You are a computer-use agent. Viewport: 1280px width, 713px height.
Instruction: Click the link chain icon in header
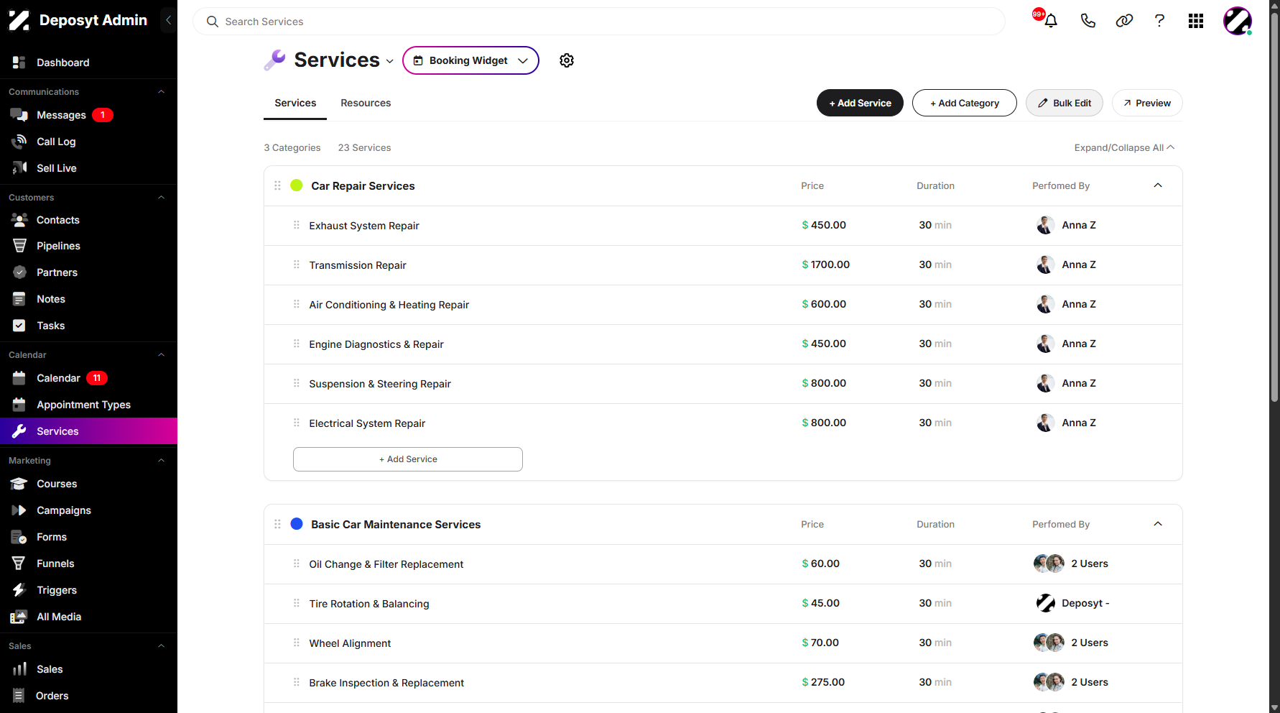point(1124,21)
